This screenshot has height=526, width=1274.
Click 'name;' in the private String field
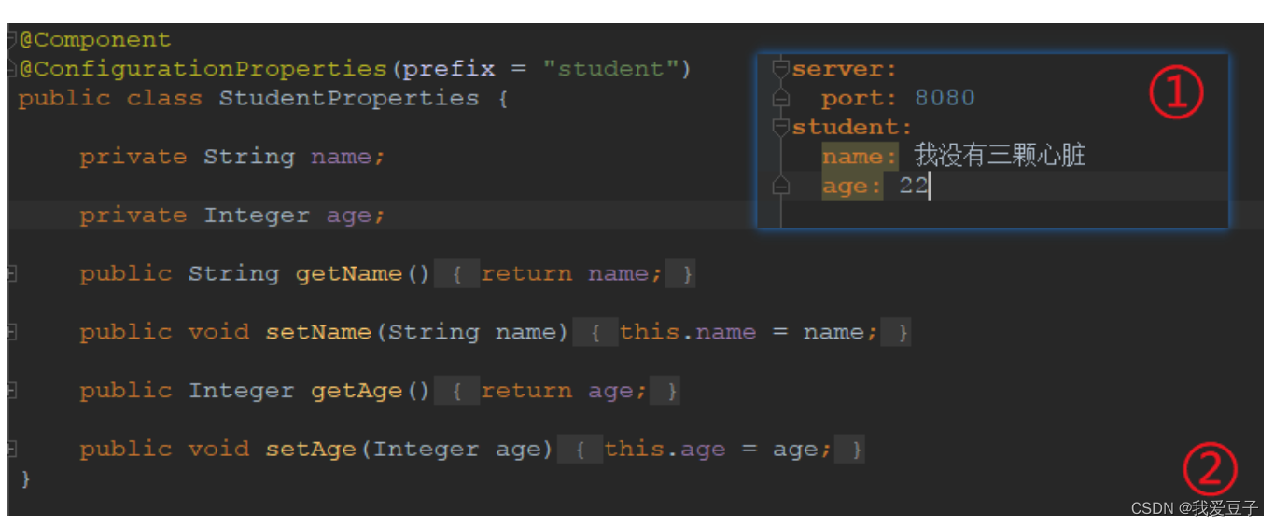coord(347,157)
